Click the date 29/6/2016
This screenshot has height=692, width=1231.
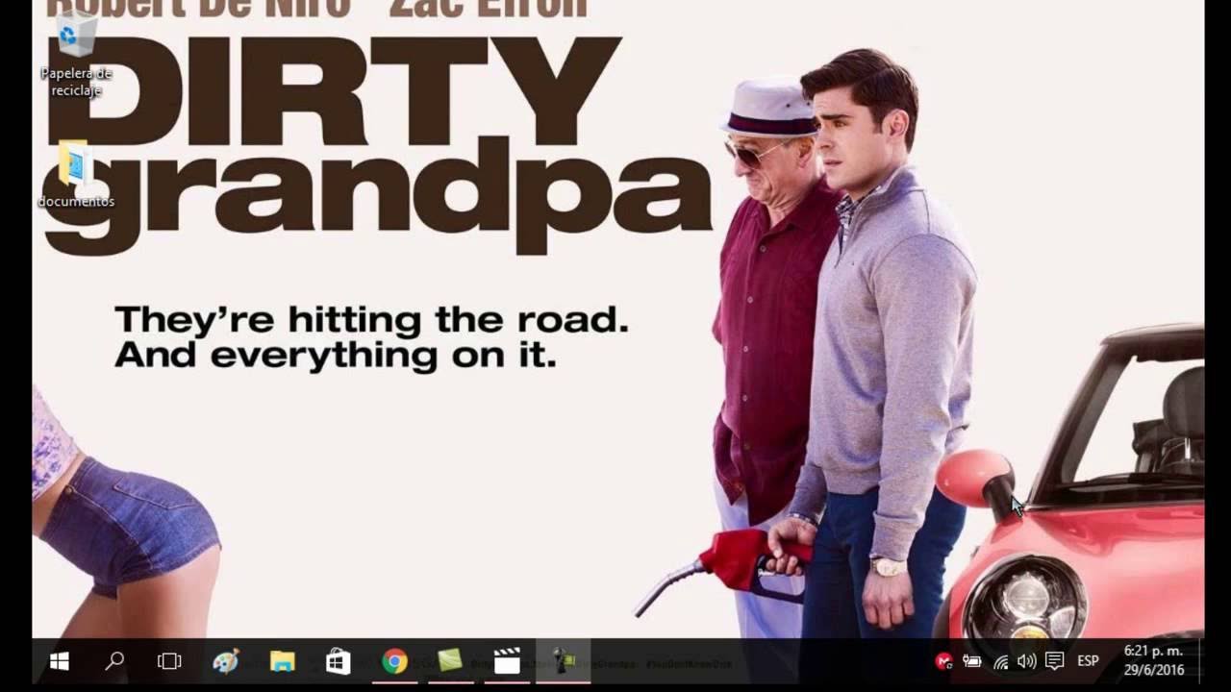click(x=1153, y=671)
